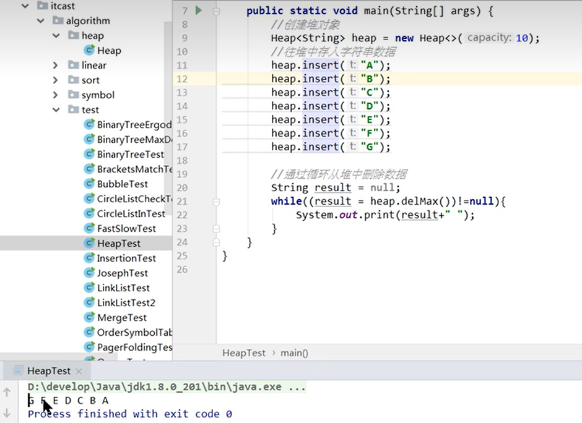The image size is (582, 423).
Task: Click the JosephTest class icon
Action: coord(89,273)
